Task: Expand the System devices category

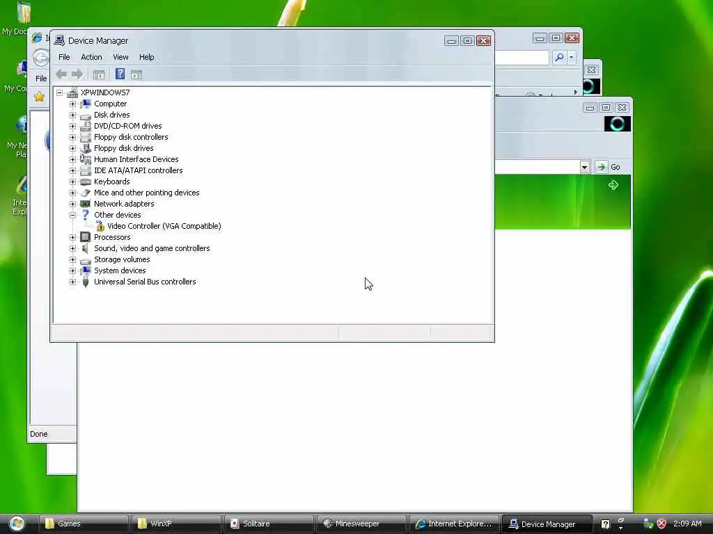Action: 72,270
